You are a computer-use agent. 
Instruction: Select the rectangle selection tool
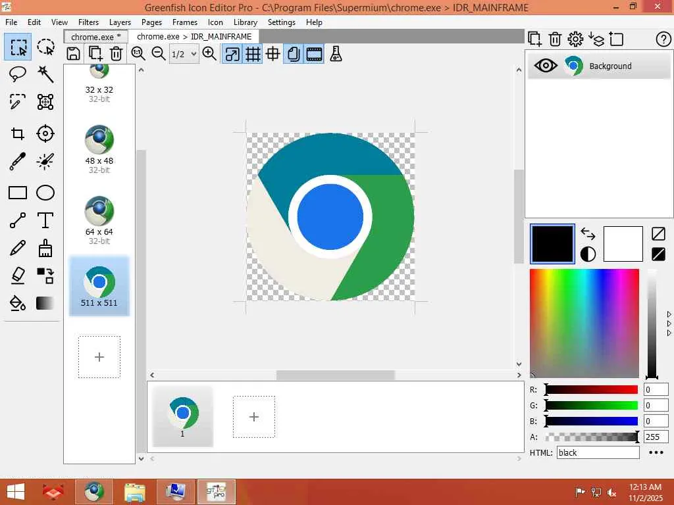18,47
